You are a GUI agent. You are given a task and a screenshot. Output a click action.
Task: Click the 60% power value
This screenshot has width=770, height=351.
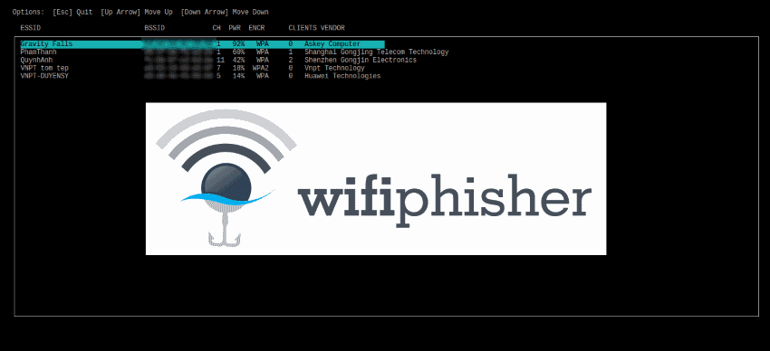pyautogui.click(x=238, y=52)
